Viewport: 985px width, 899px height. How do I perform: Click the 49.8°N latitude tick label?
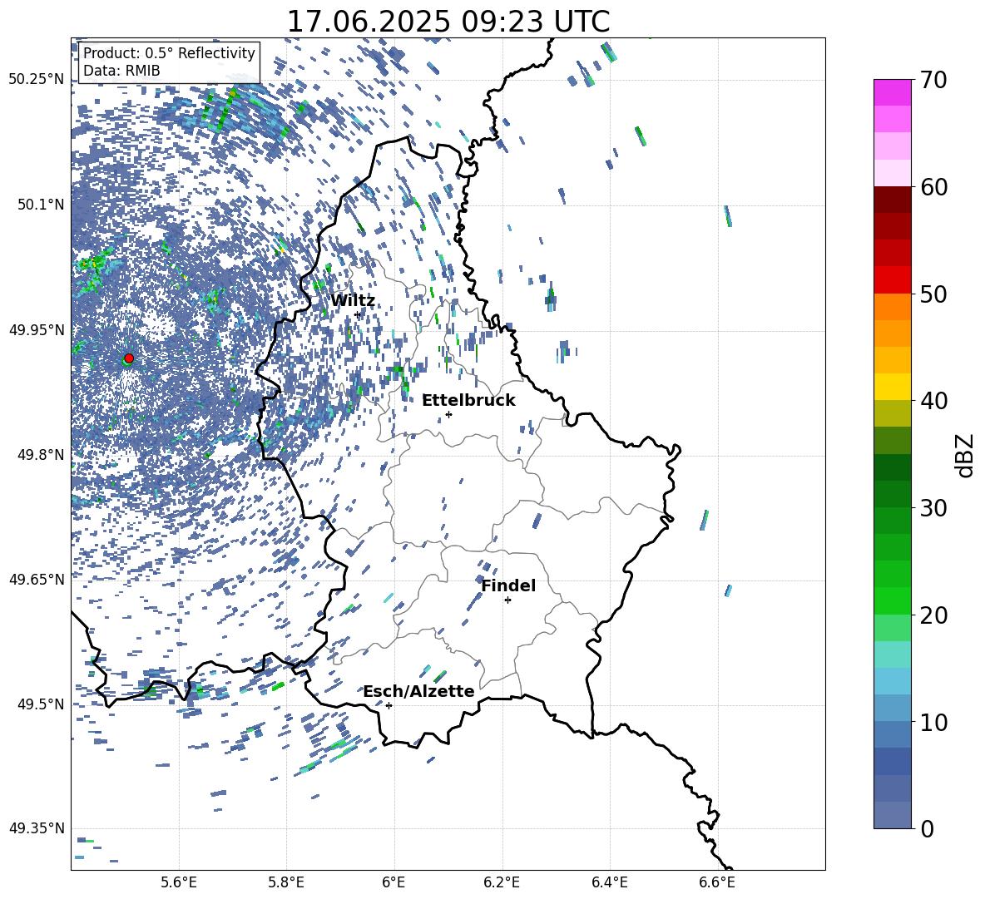coord(42,455)
